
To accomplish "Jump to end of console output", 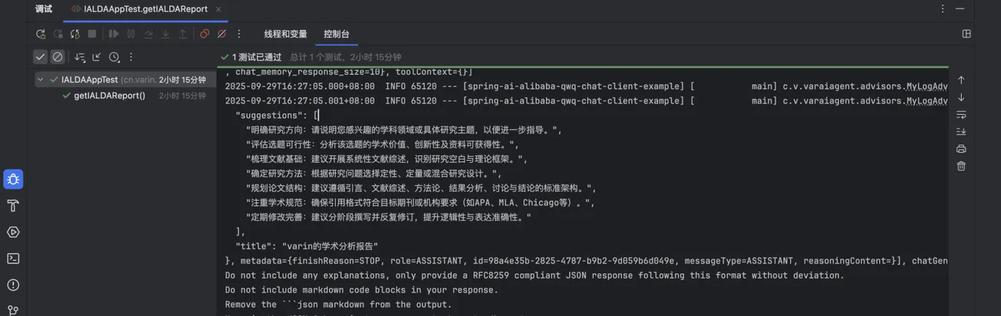I will click(x=961, y=132).
